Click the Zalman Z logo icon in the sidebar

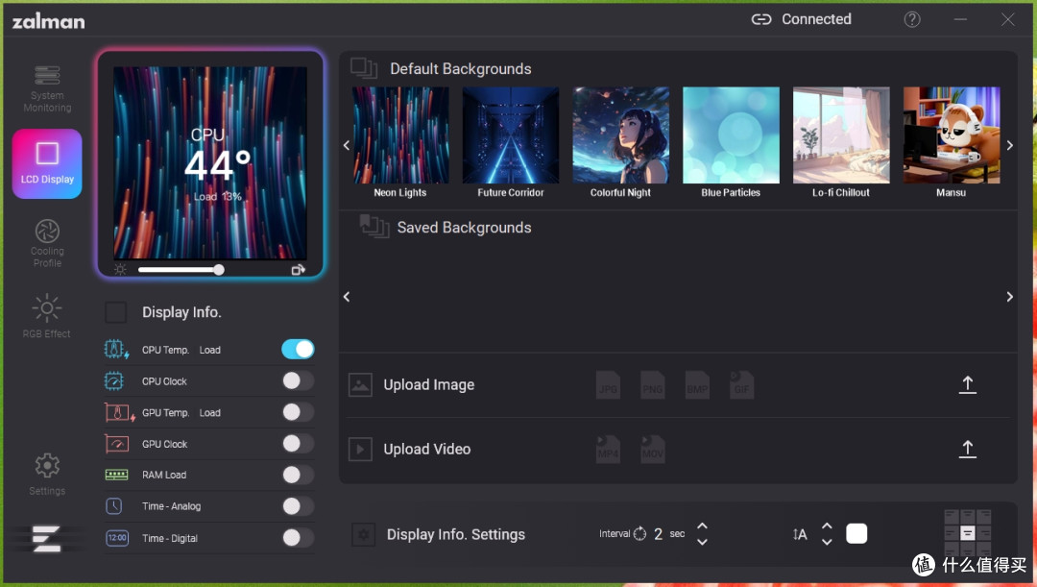[x=46, y=539]
